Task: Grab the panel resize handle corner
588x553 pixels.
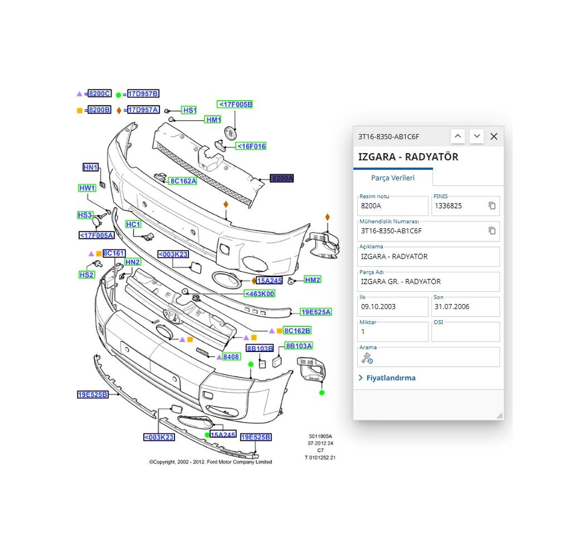Action: [500, 416]
